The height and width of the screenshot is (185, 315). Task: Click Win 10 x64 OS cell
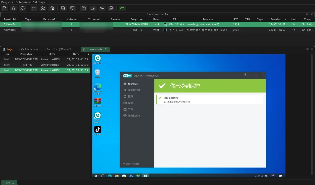coord(176,24)
